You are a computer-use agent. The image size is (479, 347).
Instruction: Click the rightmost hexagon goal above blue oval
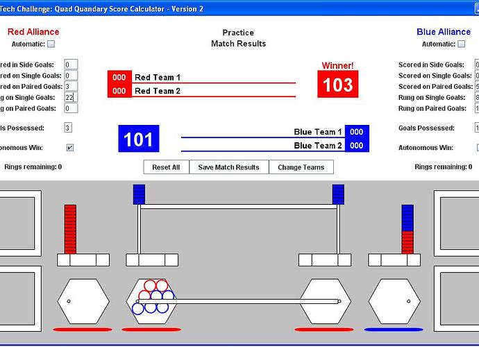(x=394, y=301)
